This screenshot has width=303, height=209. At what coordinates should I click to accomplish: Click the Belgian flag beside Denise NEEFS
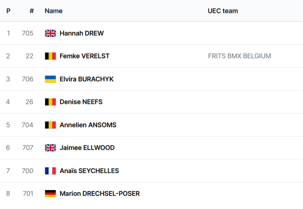coord(50,102)
